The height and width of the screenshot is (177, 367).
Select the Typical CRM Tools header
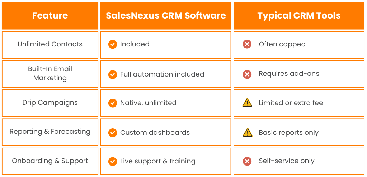click(299, 16)
